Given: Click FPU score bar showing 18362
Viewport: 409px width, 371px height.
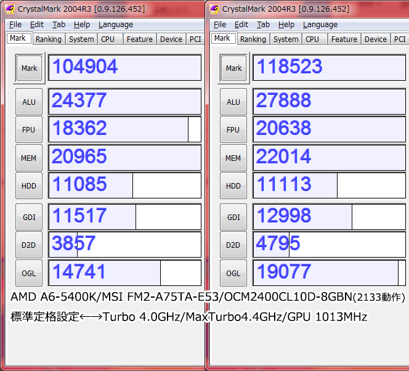Looking at the screenshot, I should (125, 129).
